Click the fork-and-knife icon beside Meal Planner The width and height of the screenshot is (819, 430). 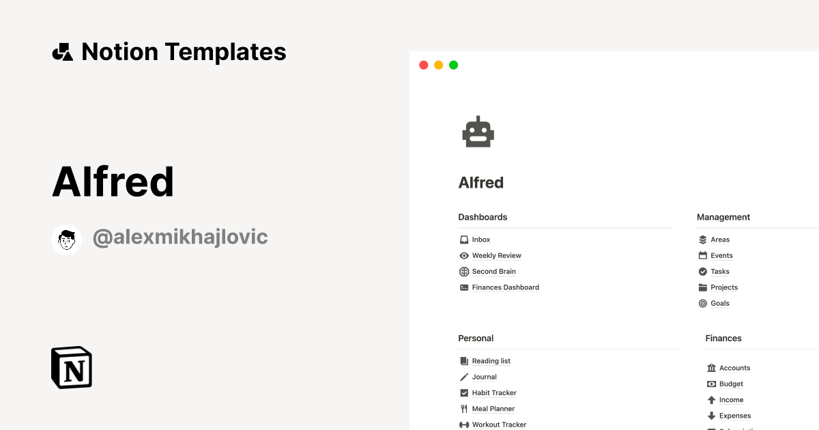463,408
